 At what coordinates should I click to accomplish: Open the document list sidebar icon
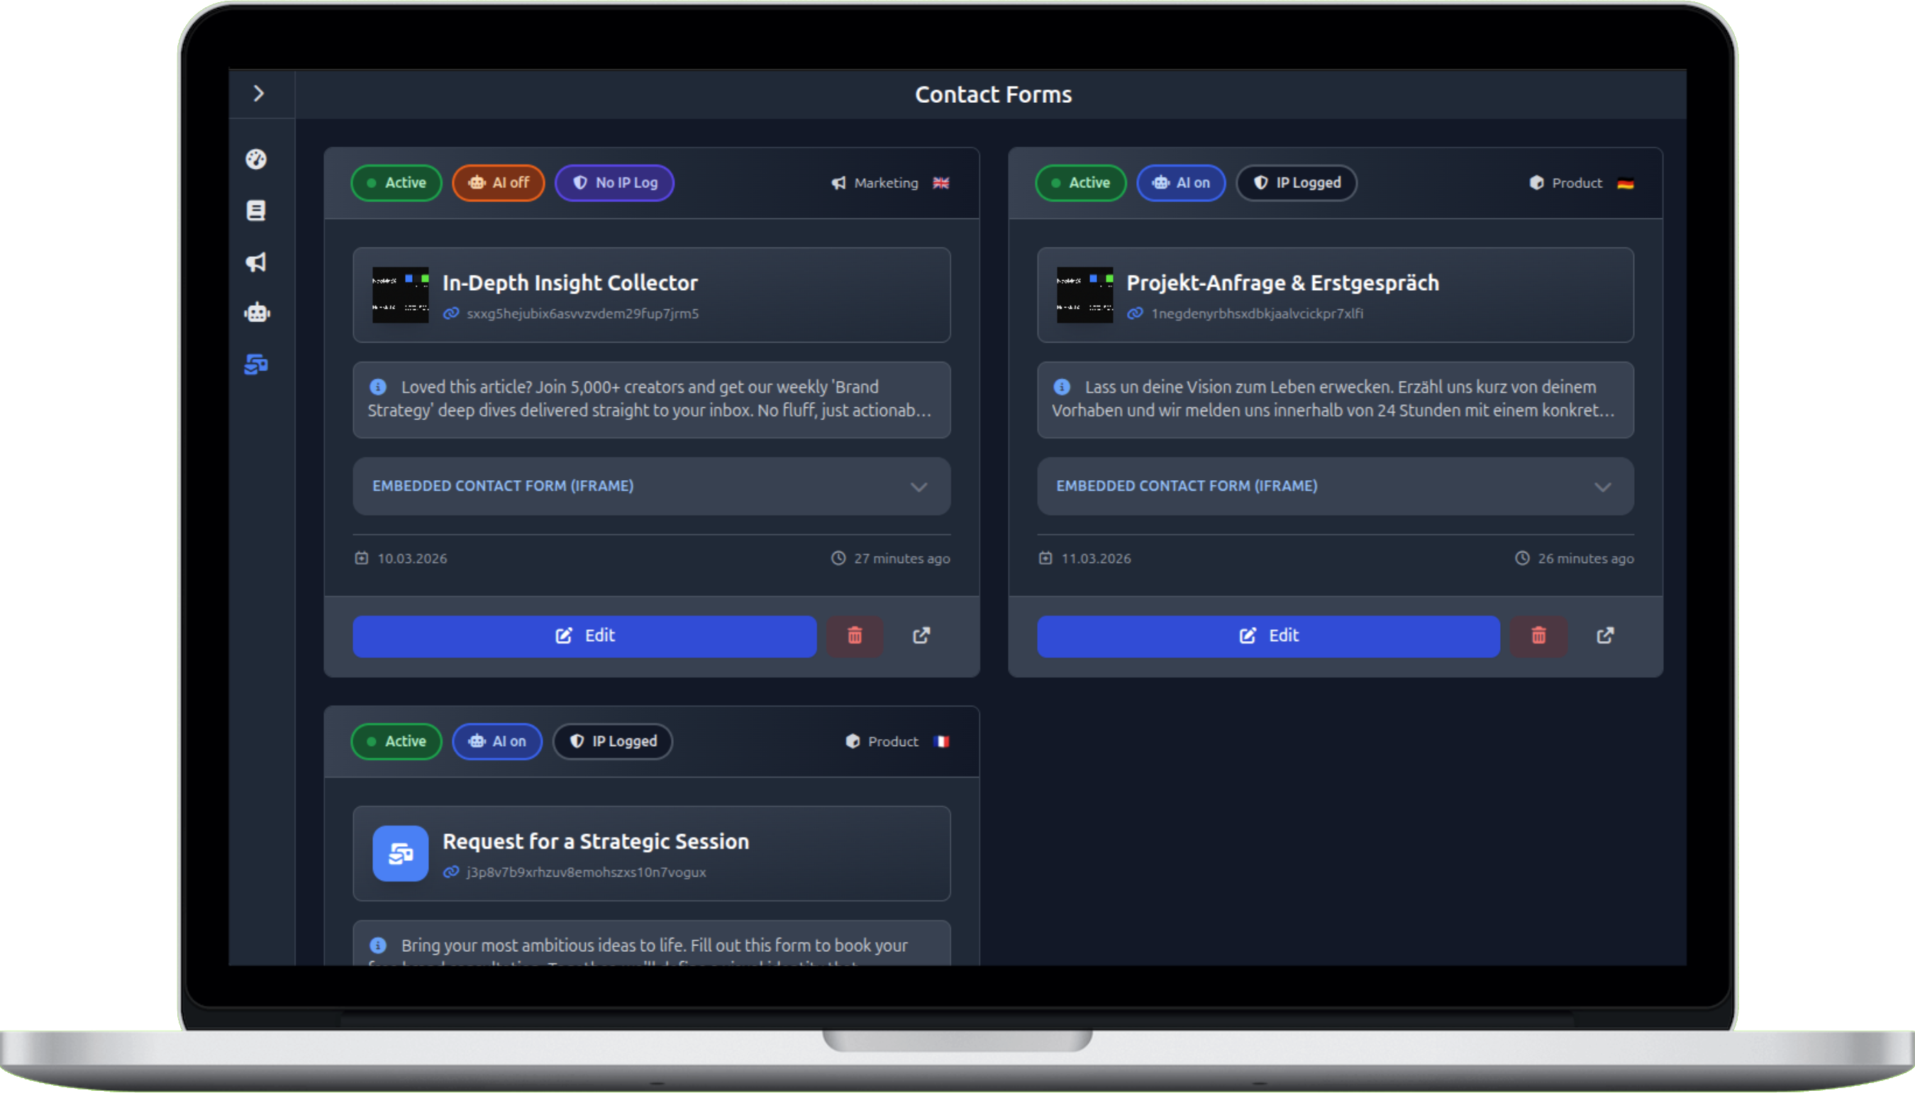[256, 211]
